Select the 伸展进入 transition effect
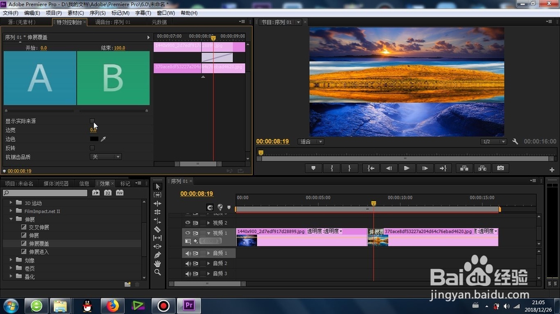This screenshot has height=314, width=560. pos(39,252)
